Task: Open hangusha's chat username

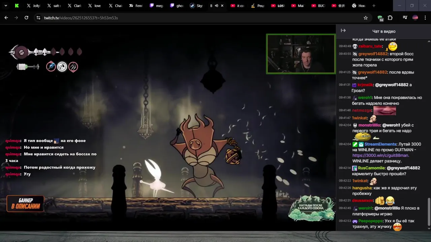Action: (x=362, y=188)
